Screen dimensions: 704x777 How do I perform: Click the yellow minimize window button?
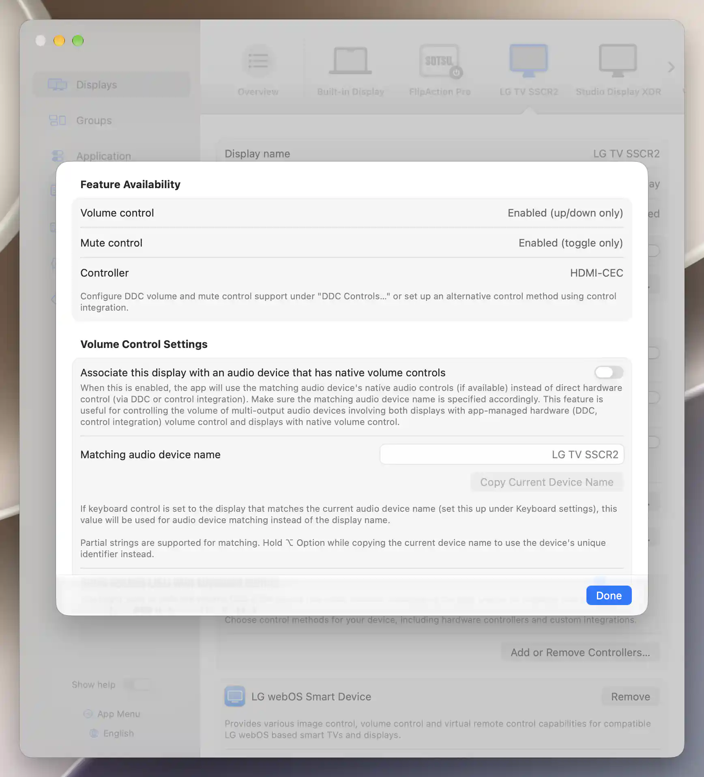pyautogui.click(x=59, y=41)
